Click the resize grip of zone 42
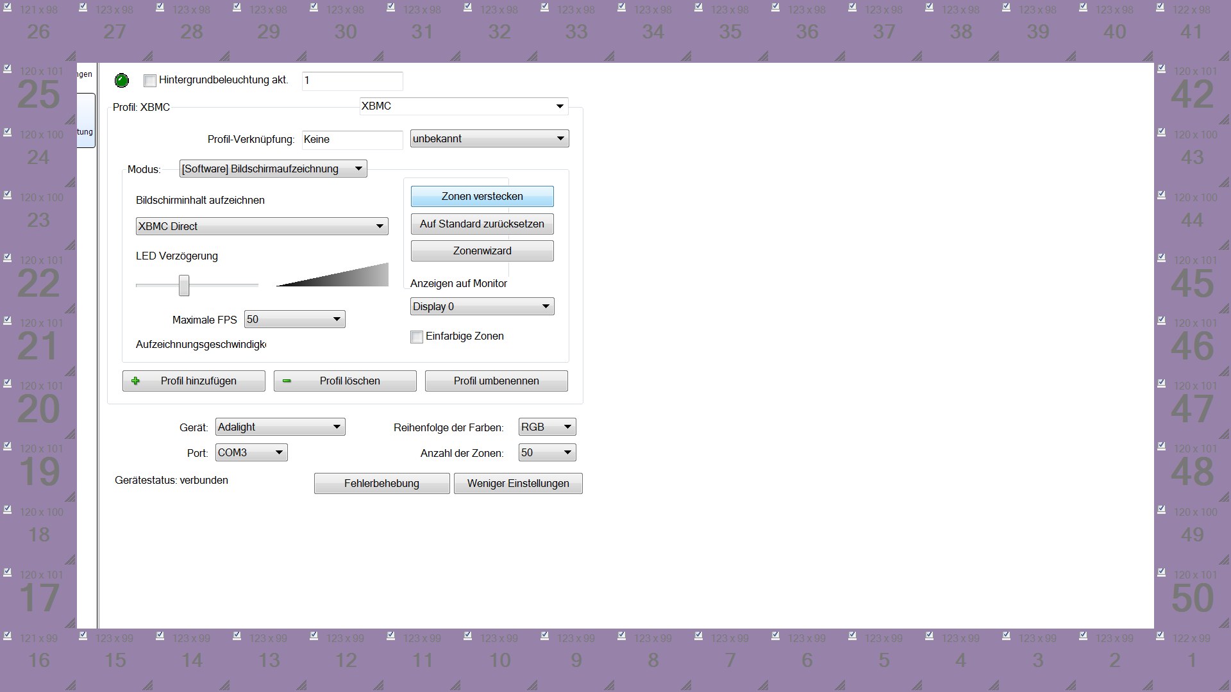1231x692 pixels. point(1224,119)
